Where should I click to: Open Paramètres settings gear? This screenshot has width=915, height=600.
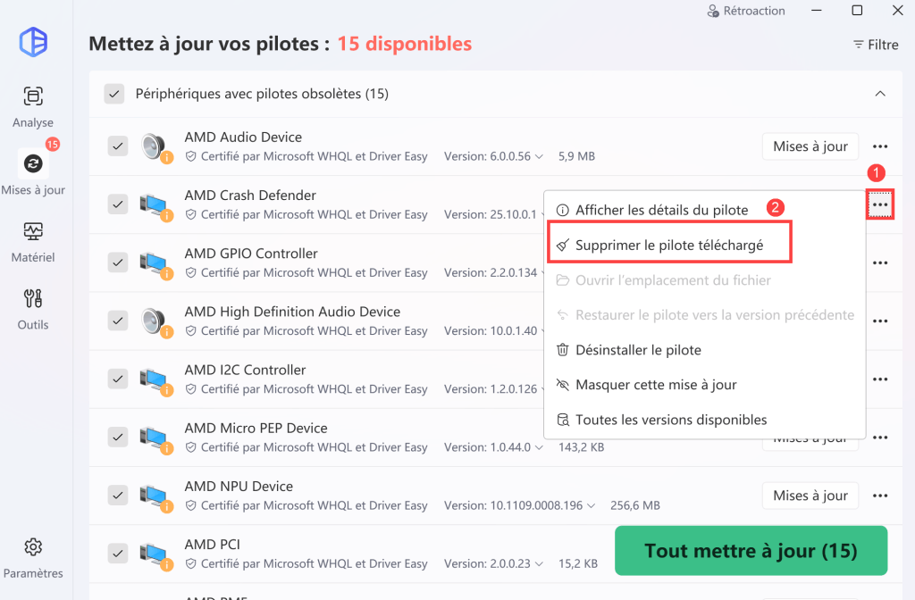[x=33, y=557]
